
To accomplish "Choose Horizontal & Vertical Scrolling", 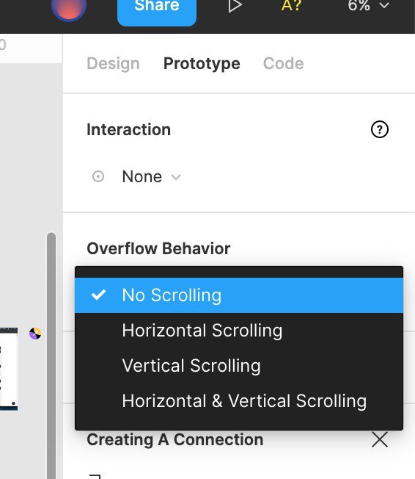I will pos(239,401).
